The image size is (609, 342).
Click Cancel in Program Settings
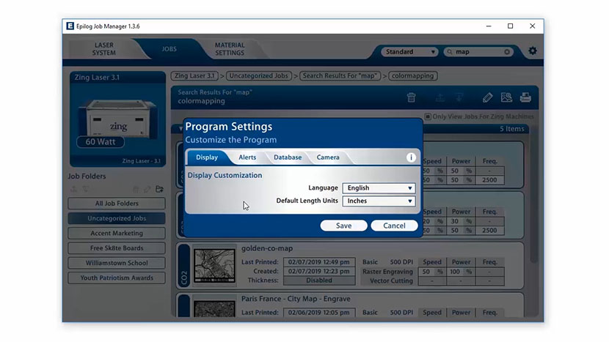coord(394,226)
